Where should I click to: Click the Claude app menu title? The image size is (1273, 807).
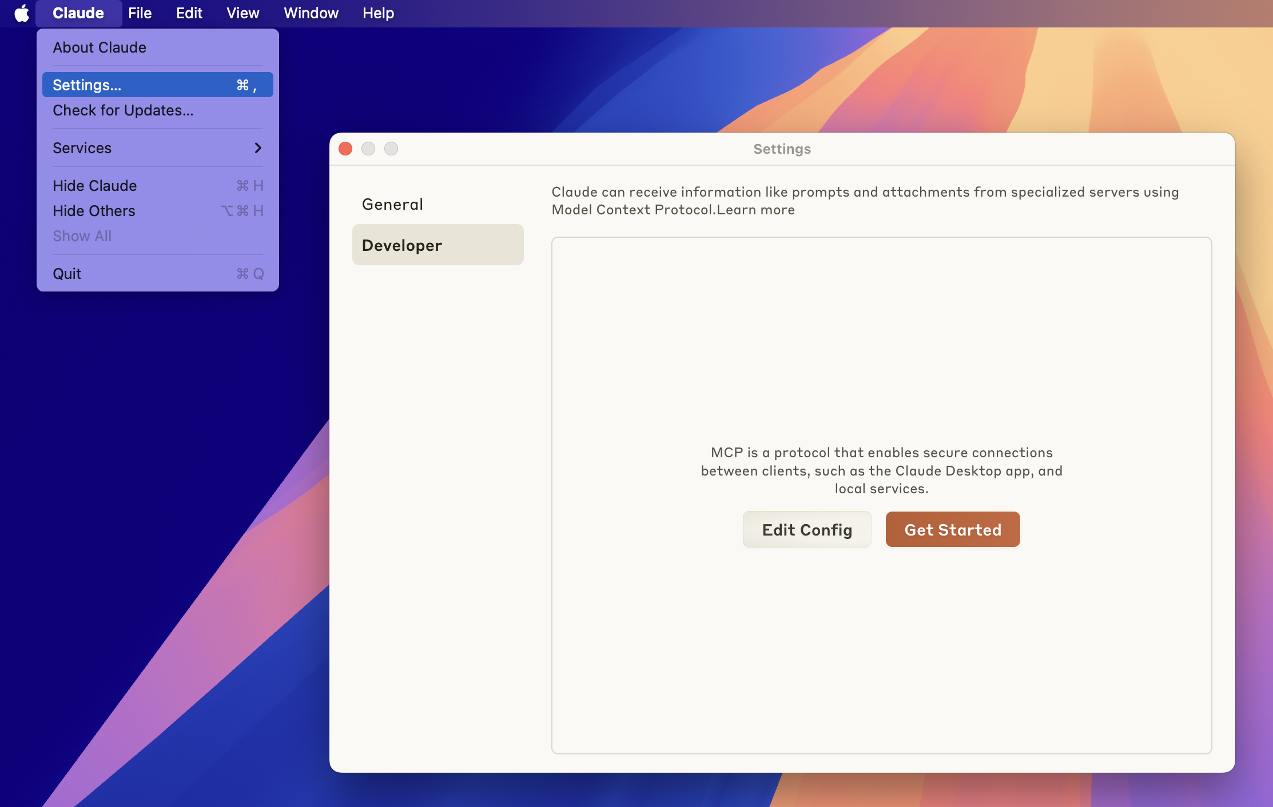click(78, 13)
